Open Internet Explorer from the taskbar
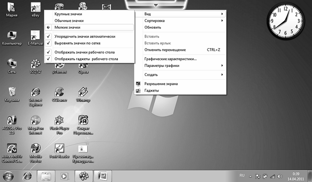This screenshot has width=312, height=182. 28,176
